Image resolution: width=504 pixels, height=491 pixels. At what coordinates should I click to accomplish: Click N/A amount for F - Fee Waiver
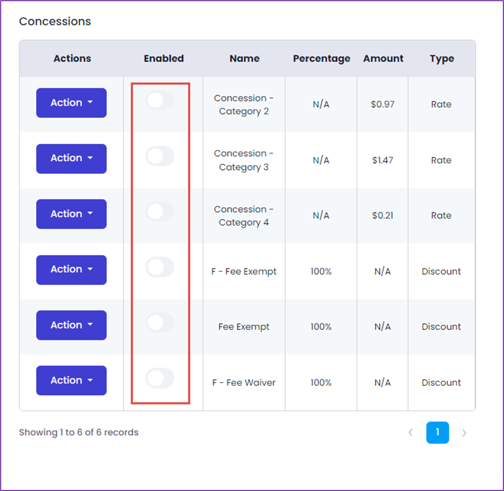tap(383, 383)
